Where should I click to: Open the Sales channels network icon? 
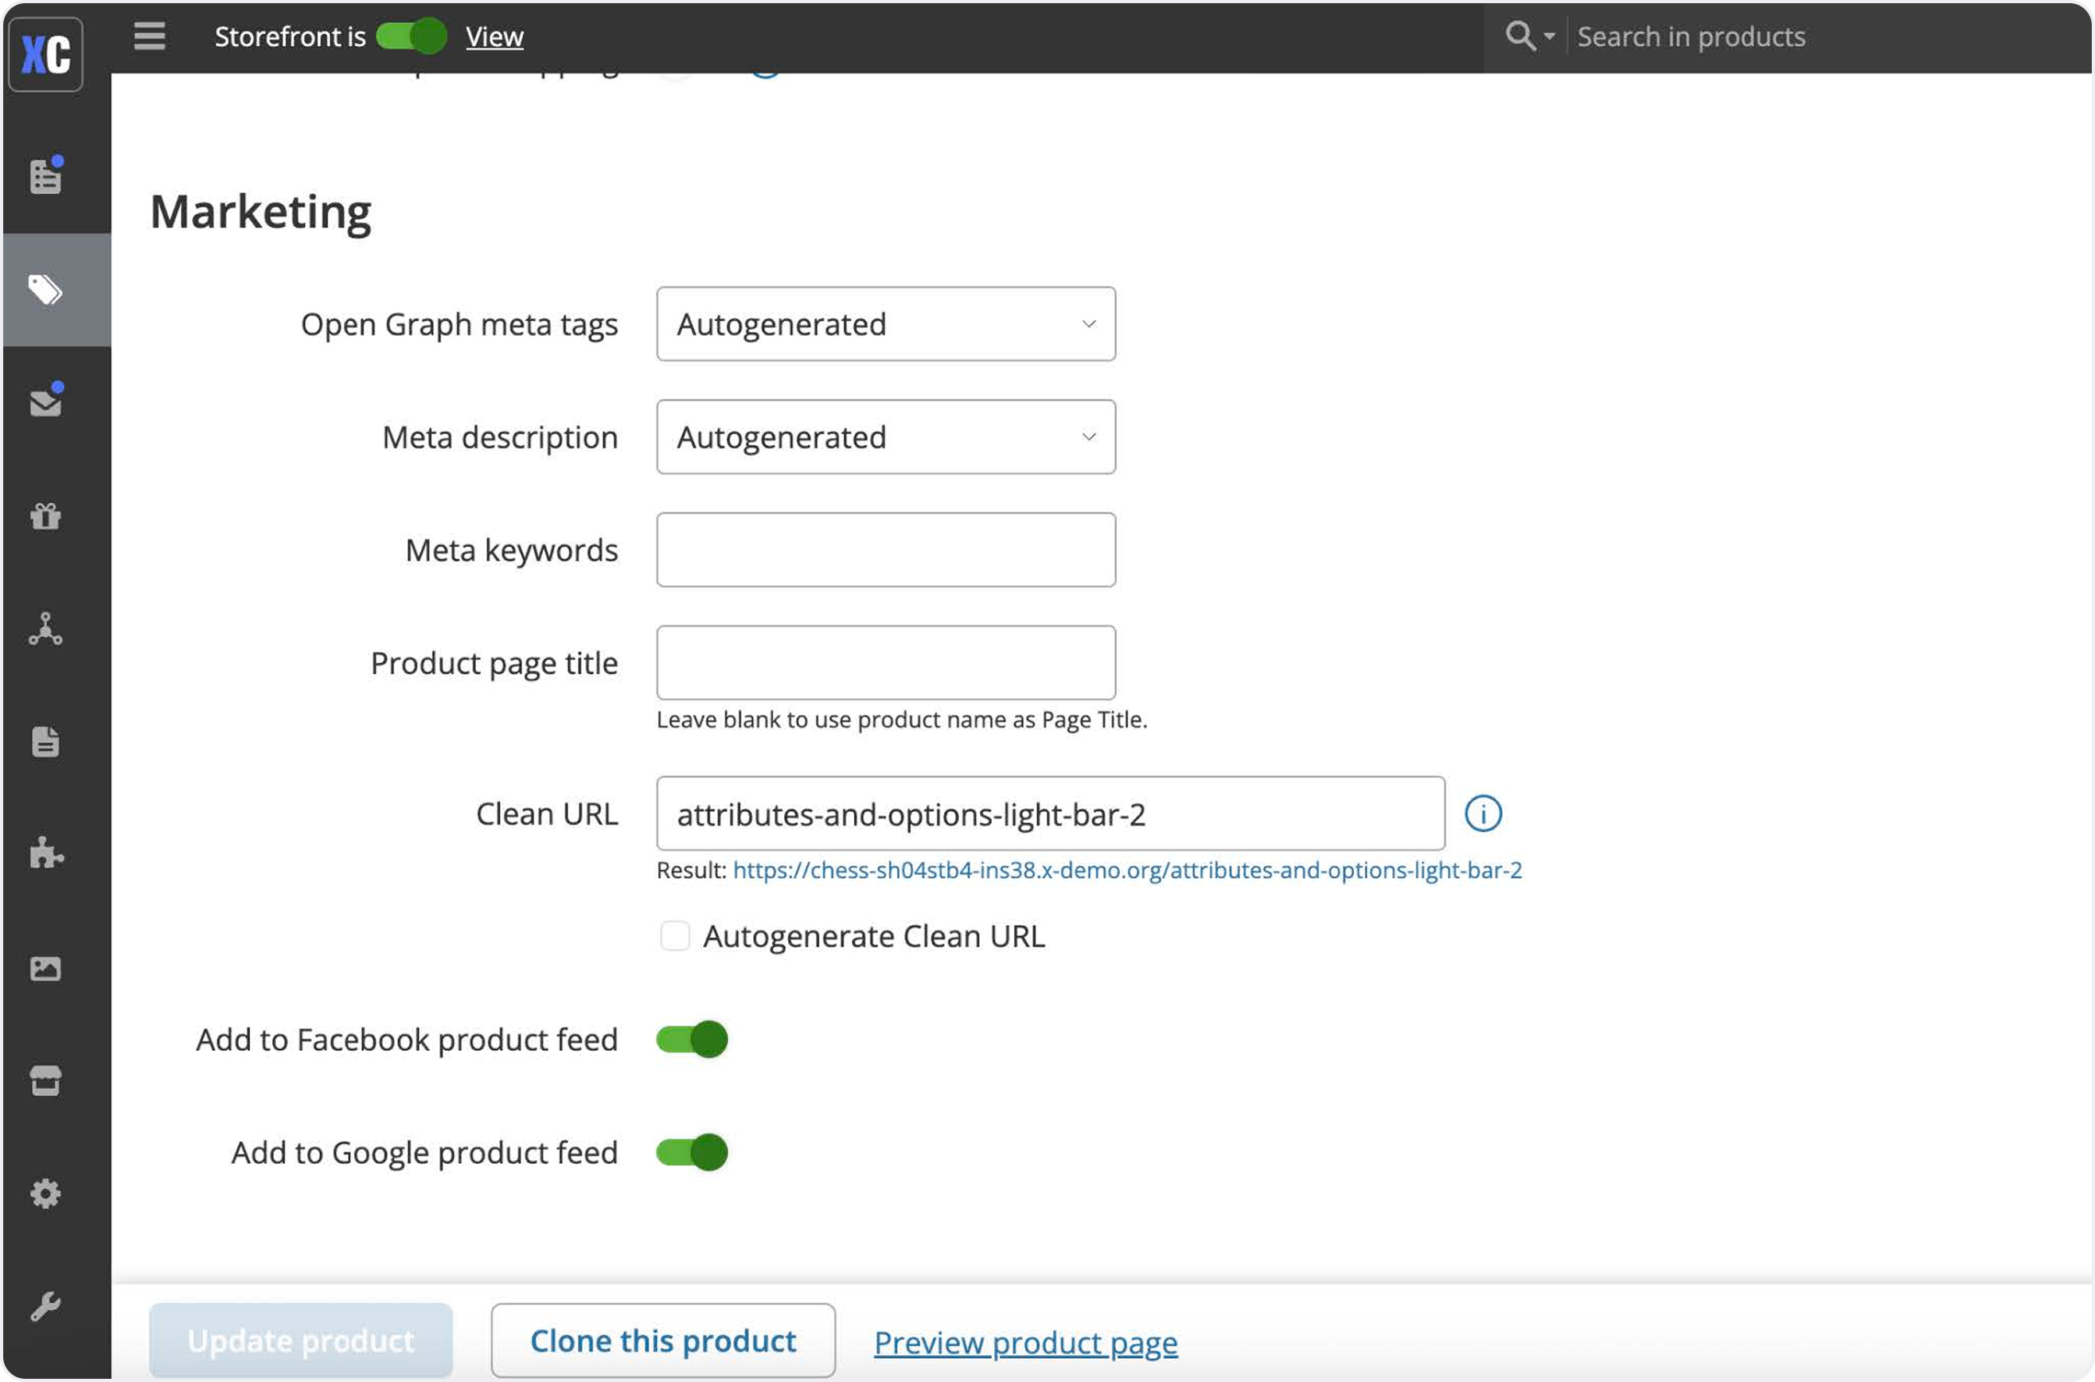point(46,629)
